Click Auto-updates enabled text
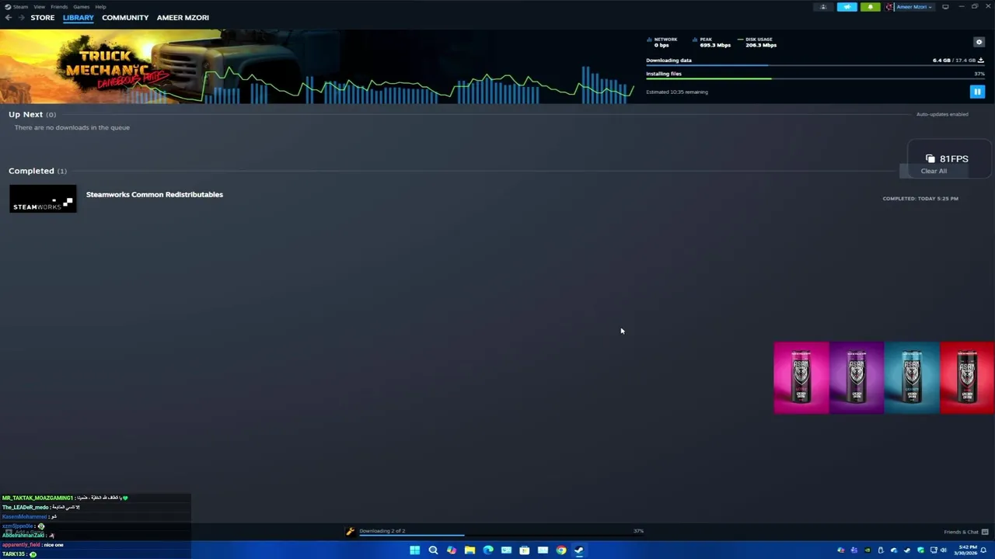 coord(942,114)
